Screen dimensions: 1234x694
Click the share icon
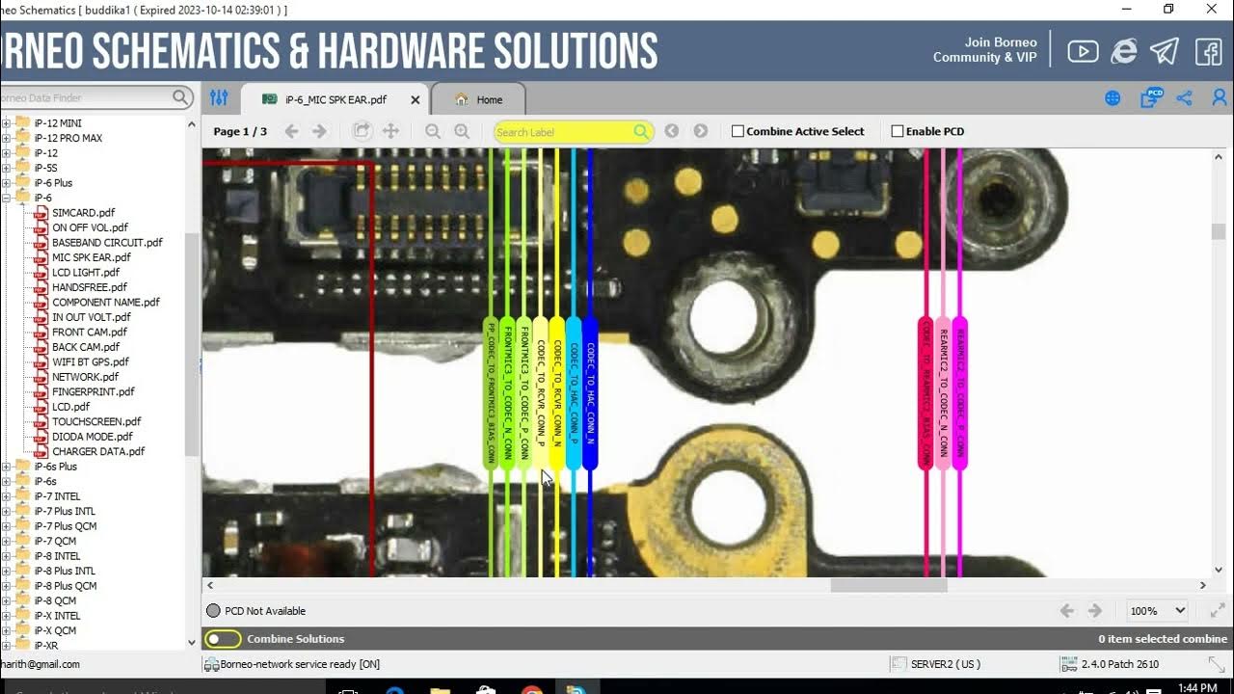tap(1185, 98)
